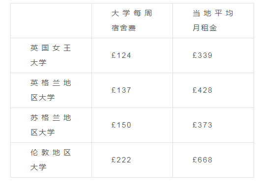The height and width of the screenshot is (184, 261).
Task: Click the £668 cell
Action: [203, 160]
